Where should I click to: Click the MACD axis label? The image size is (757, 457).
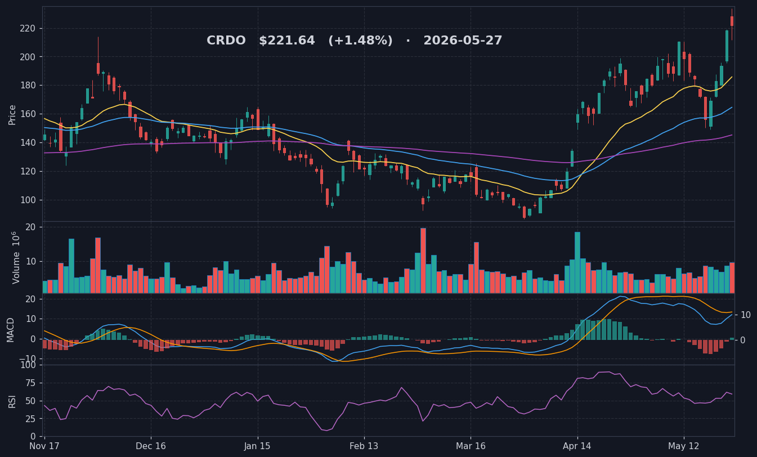click(x=11, y=329)
